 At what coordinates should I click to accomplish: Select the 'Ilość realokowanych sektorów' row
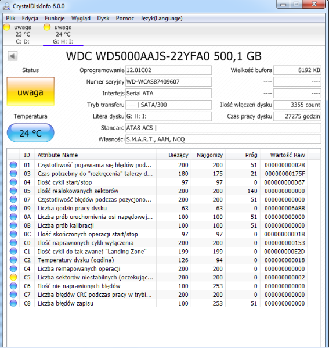[x=157, y=191]
